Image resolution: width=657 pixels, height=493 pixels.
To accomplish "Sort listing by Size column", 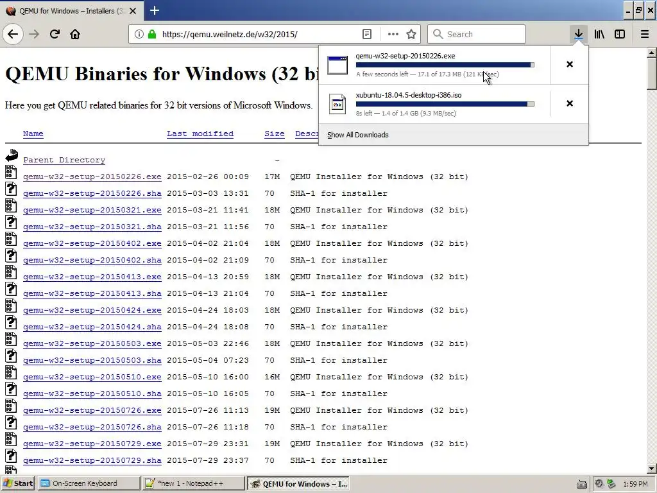I will [275, 134].
